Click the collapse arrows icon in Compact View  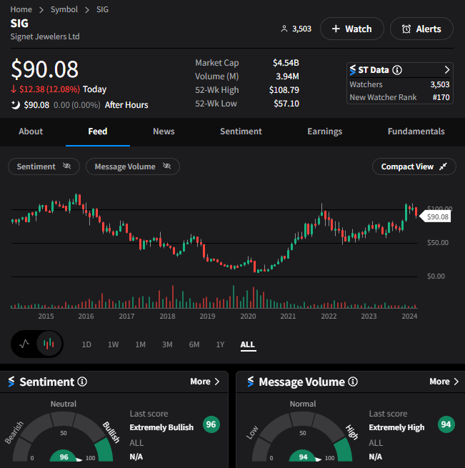click(x=443, y=166)
